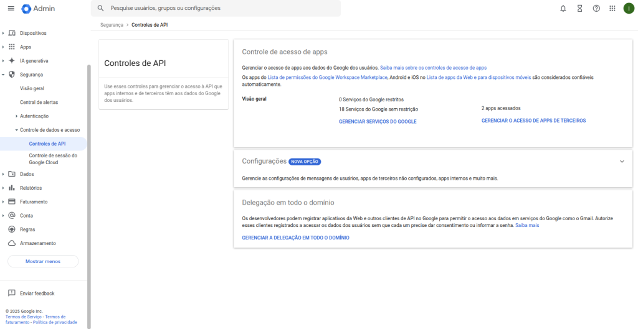Click Enviar feedback
This screenshot has width=638, height=329.
[x=37, y=294]
